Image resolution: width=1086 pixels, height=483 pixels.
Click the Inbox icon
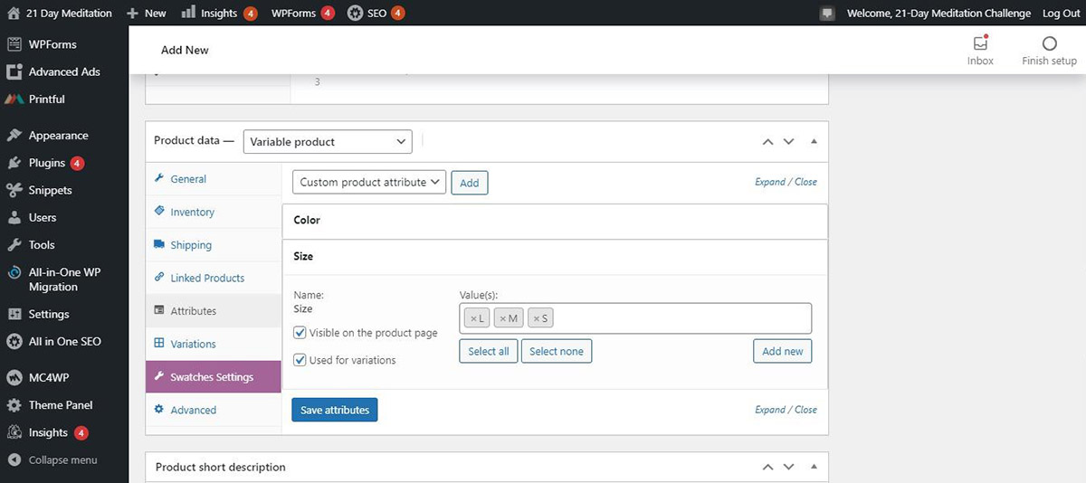[x=980, y=43]
